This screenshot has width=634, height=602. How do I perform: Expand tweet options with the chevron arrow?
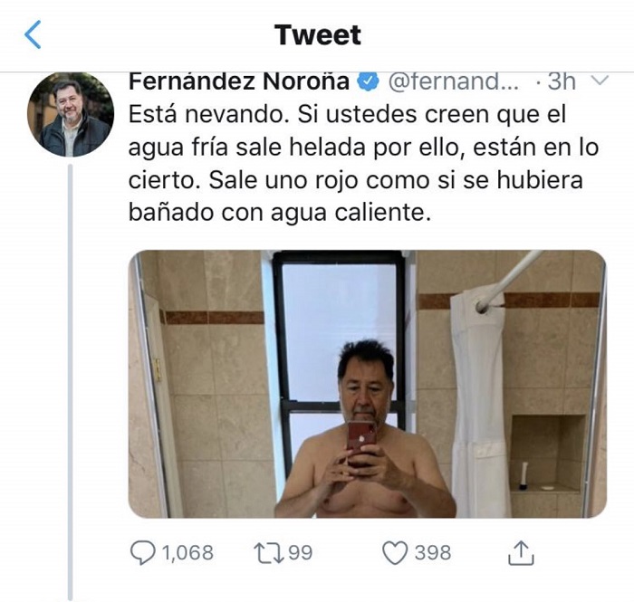tap(599, 81)
